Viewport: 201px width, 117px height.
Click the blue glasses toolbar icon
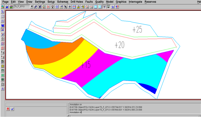pos(57,7)
